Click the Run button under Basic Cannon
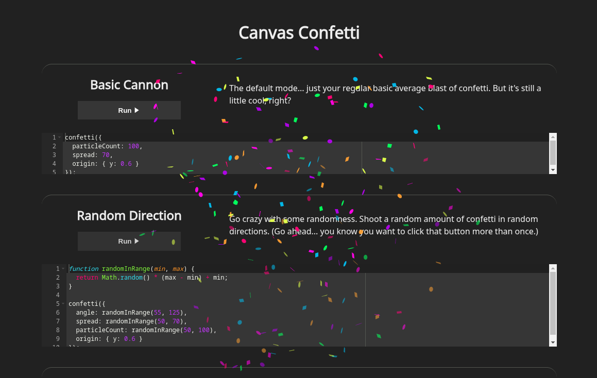The height and width of the screenshot is (378, 597). [x=129, y=110]
